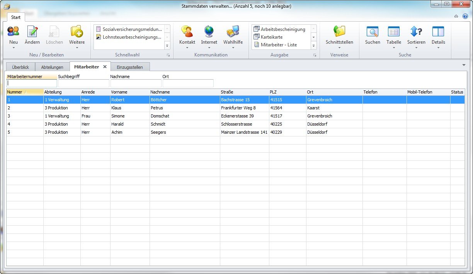This screenshot has height=274, width=473.
Task: Click the Wahlhilfe phone icon
Action: click(x=233, y=32)
